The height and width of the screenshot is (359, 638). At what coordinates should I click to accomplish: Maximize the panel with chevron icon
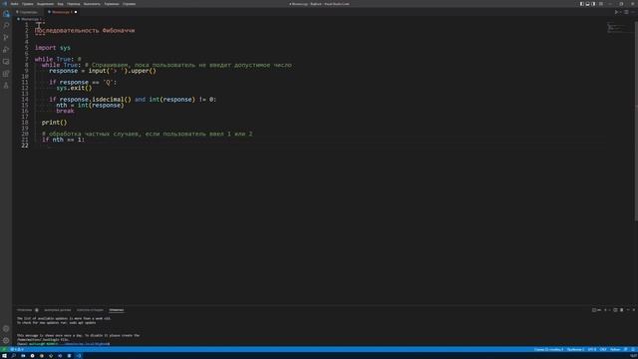click(628, 310)
